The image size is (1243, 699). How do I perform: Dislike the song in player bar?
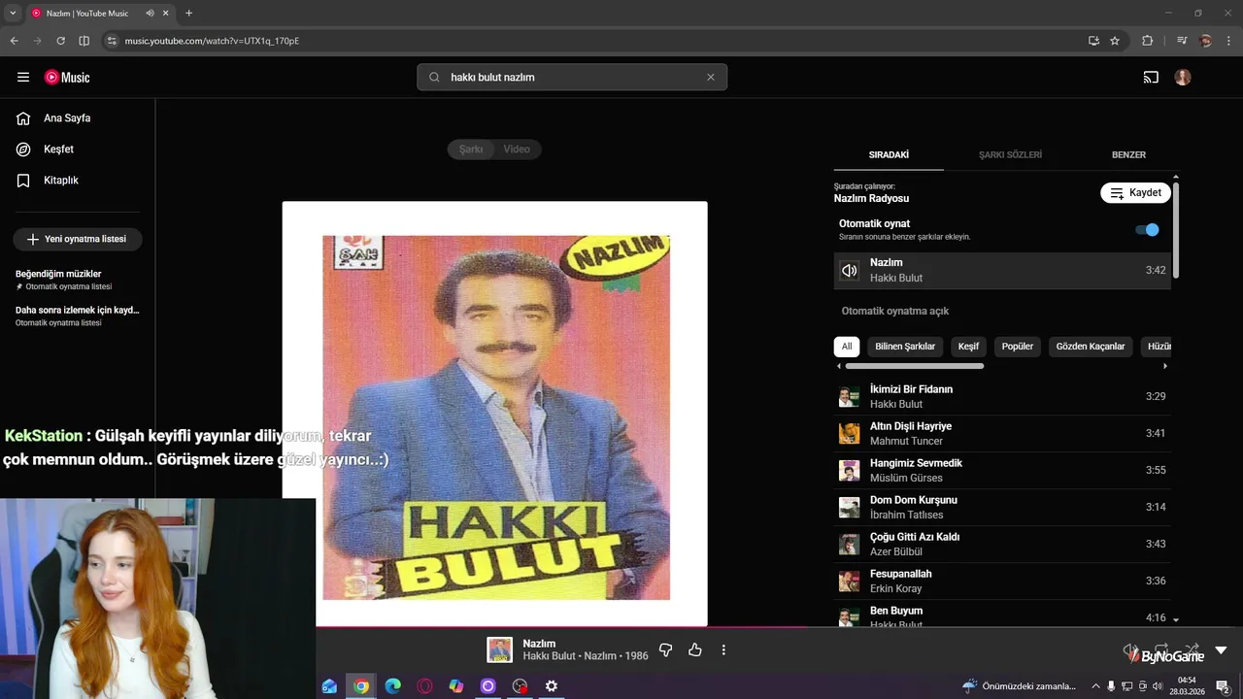click(x=666, y=650)
